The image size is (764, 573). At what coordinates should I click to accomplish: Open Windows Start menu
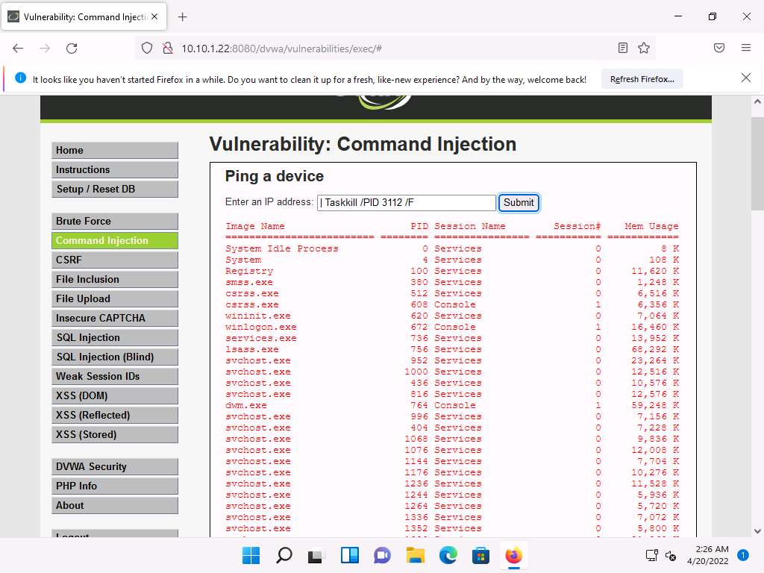(x=251, y=556)
